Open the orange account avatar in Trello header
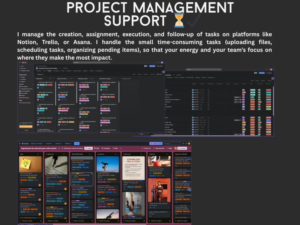Viewport: 300px width, 225px height. (189, 143)
